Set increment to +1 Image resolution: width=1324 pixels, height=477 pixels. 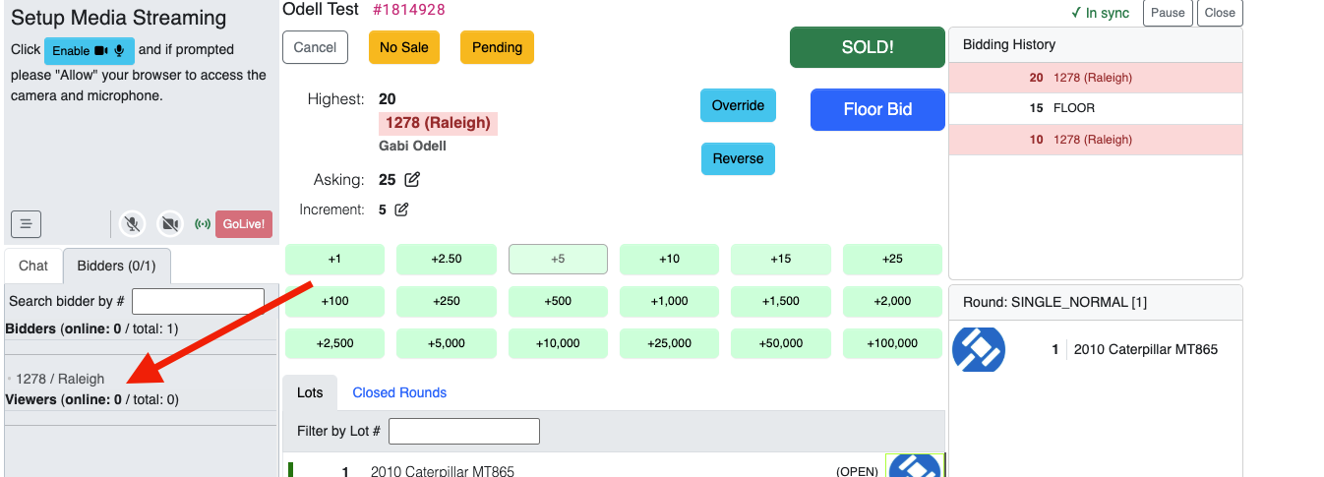(x=334, y=260)
